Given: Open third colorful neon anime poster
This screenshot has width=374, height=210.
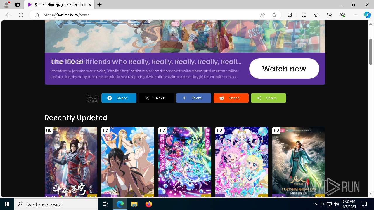Looking at the screenshot, I should (x=185, y=162).
